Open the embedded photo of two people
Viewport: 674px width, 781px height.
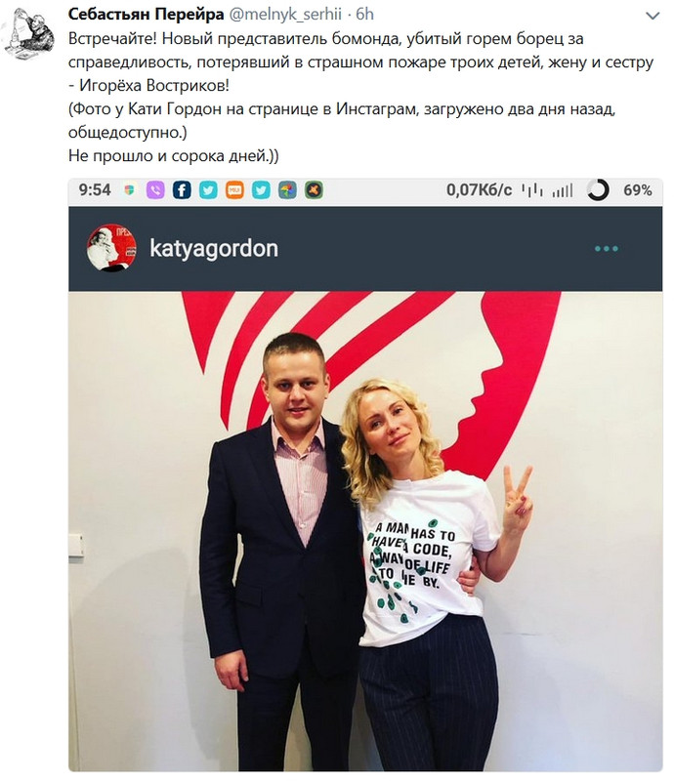(365, 531)
